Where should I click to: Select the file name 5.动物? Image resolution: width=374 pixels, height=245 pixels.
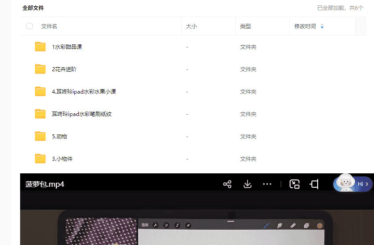(59, 137)
